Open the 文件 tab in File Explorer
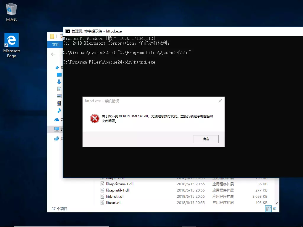 click(55, 45)
